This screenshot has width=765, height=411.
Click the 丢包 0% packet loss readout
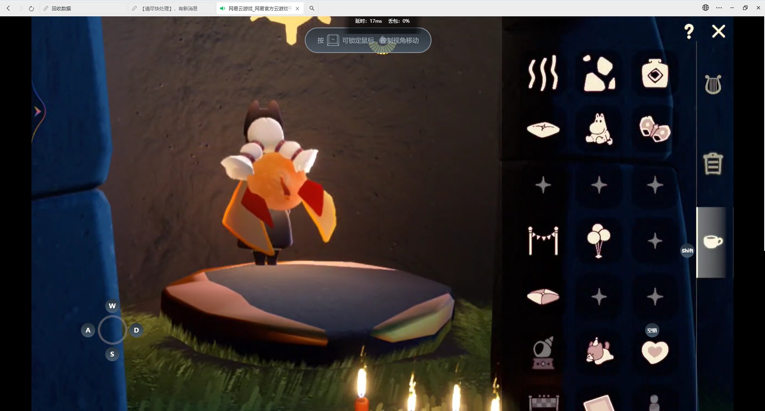pos(399,21)
